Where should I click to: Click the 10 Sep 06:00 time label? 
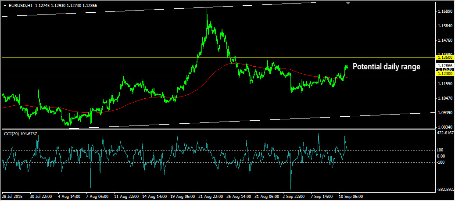coord(351,196)
